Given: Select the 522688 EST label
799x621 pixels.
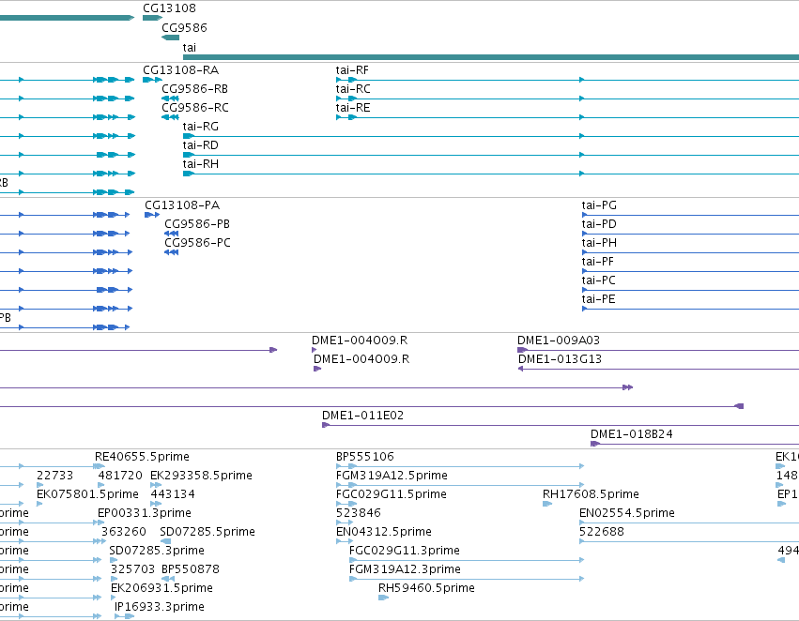Looking at the screenshot, I should point(602,532).
